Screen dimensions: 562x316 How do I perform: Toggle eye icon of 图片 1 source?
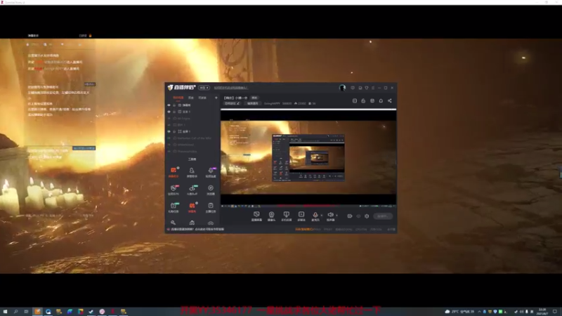pyautogui.click(x=169, y=125)
